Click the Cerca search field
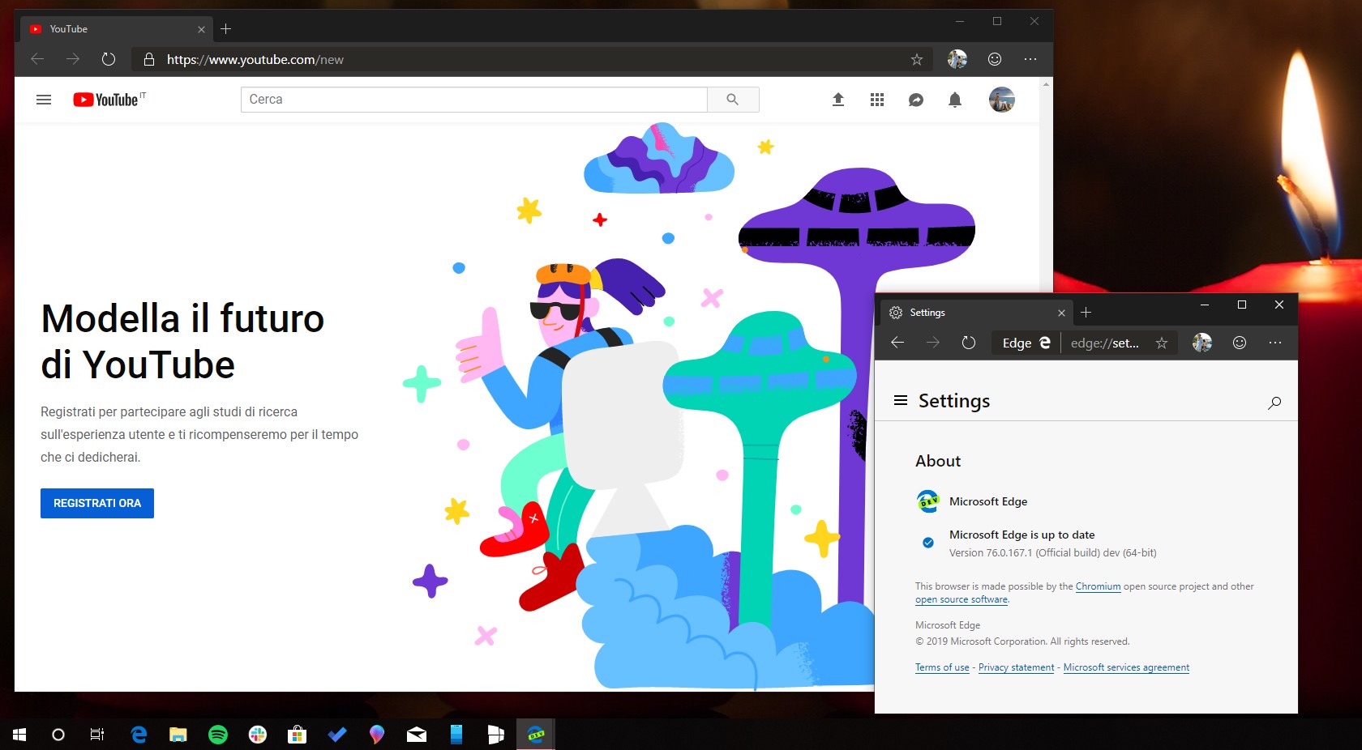Image resolution: width=1362 pixels, height=750 pixels. [x=474, y=100]
